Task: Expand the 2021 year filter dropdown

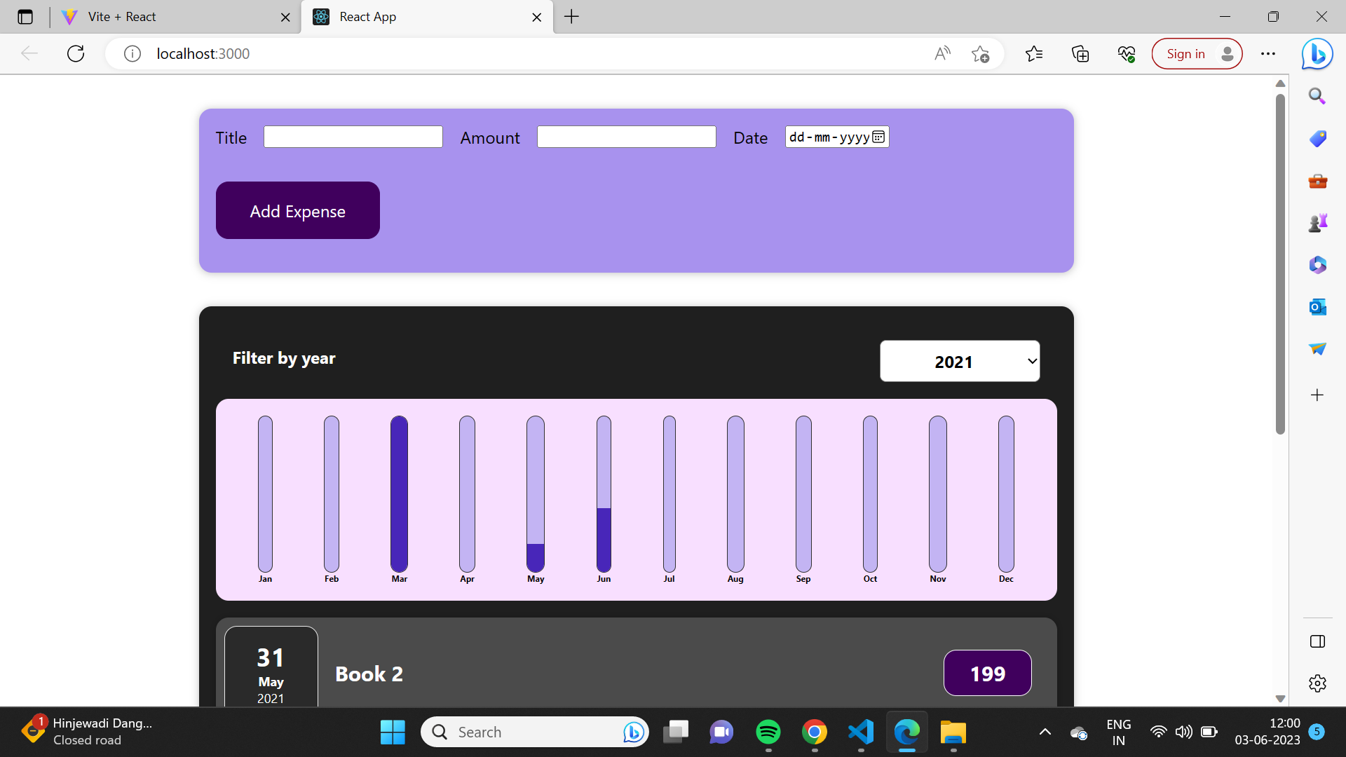Action: pos(959,362)
